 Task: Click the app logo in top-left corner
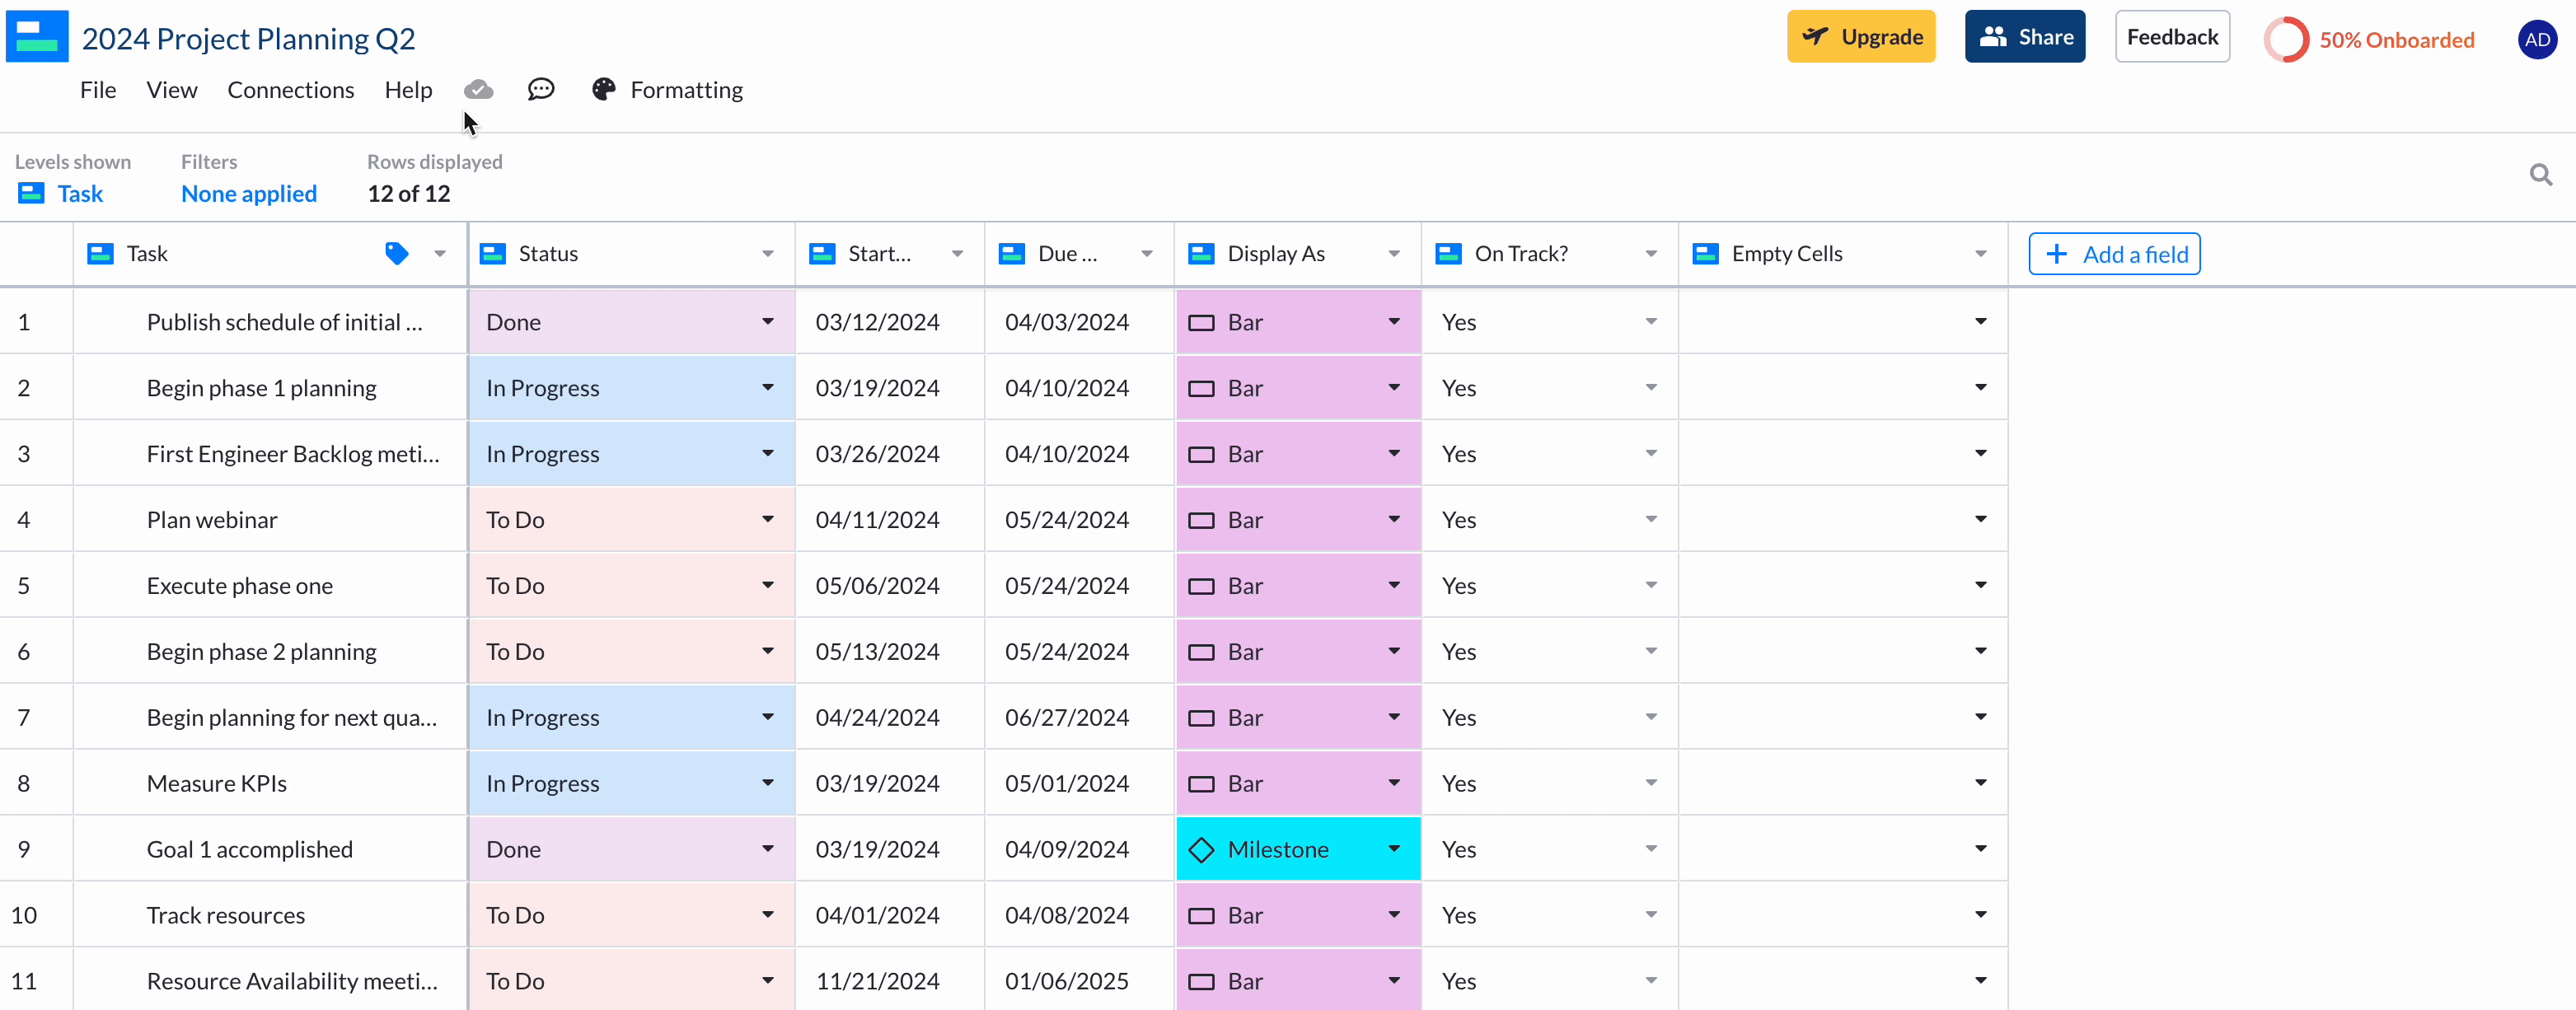37,36
